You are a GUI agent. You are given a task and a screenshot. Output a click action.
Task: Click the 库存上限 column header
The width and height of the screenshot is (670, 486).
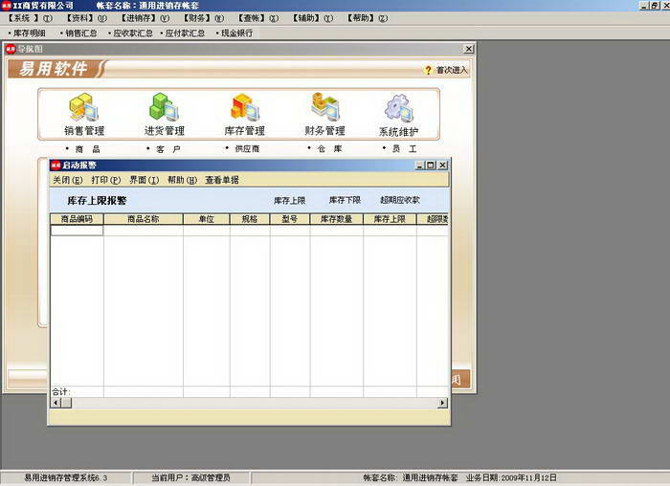coord(390,219)
